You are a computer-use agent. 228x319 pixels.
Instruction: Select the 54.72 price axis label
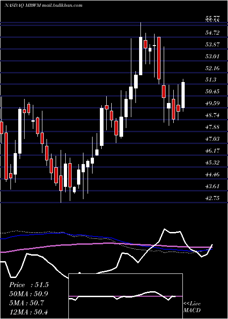(x=212, y=32)
